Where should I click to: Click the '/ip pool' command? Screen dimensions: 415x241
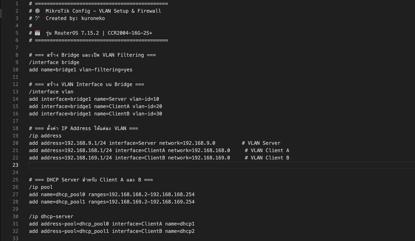pyautogui.click(x=41, y=187)
